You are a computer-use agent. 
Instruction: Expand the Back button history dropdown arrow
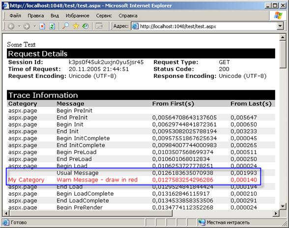click(19, 26)
